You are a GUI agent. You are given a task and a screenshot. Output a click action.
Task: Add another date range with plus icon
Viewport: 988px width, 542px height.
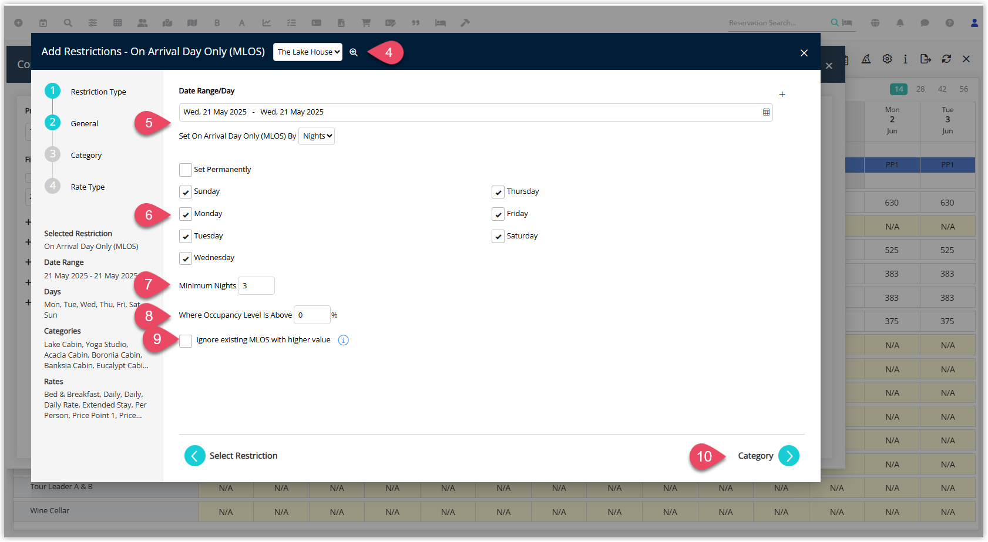pyautogui.click(x=782, y=94)
